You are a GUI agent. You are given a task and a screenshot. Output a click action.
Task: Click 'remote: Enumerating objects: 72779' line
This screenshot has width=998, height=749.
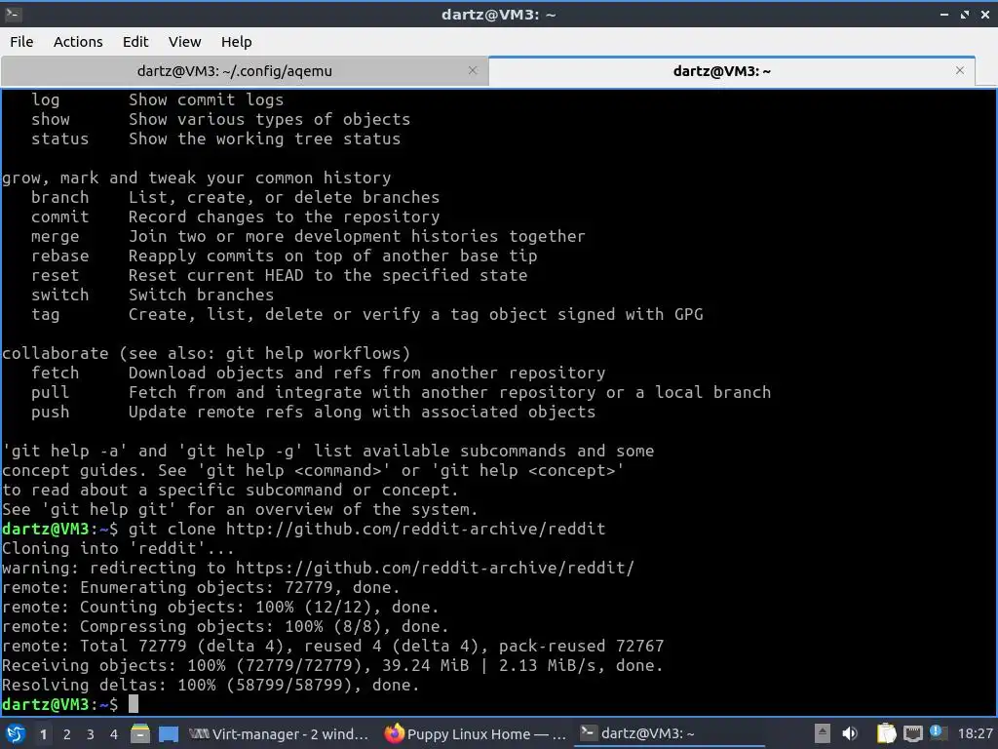click(x=201, y=586)
